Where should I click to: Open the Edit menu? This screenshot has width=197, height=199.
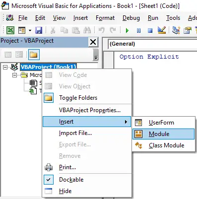click(x=40, y=18)
